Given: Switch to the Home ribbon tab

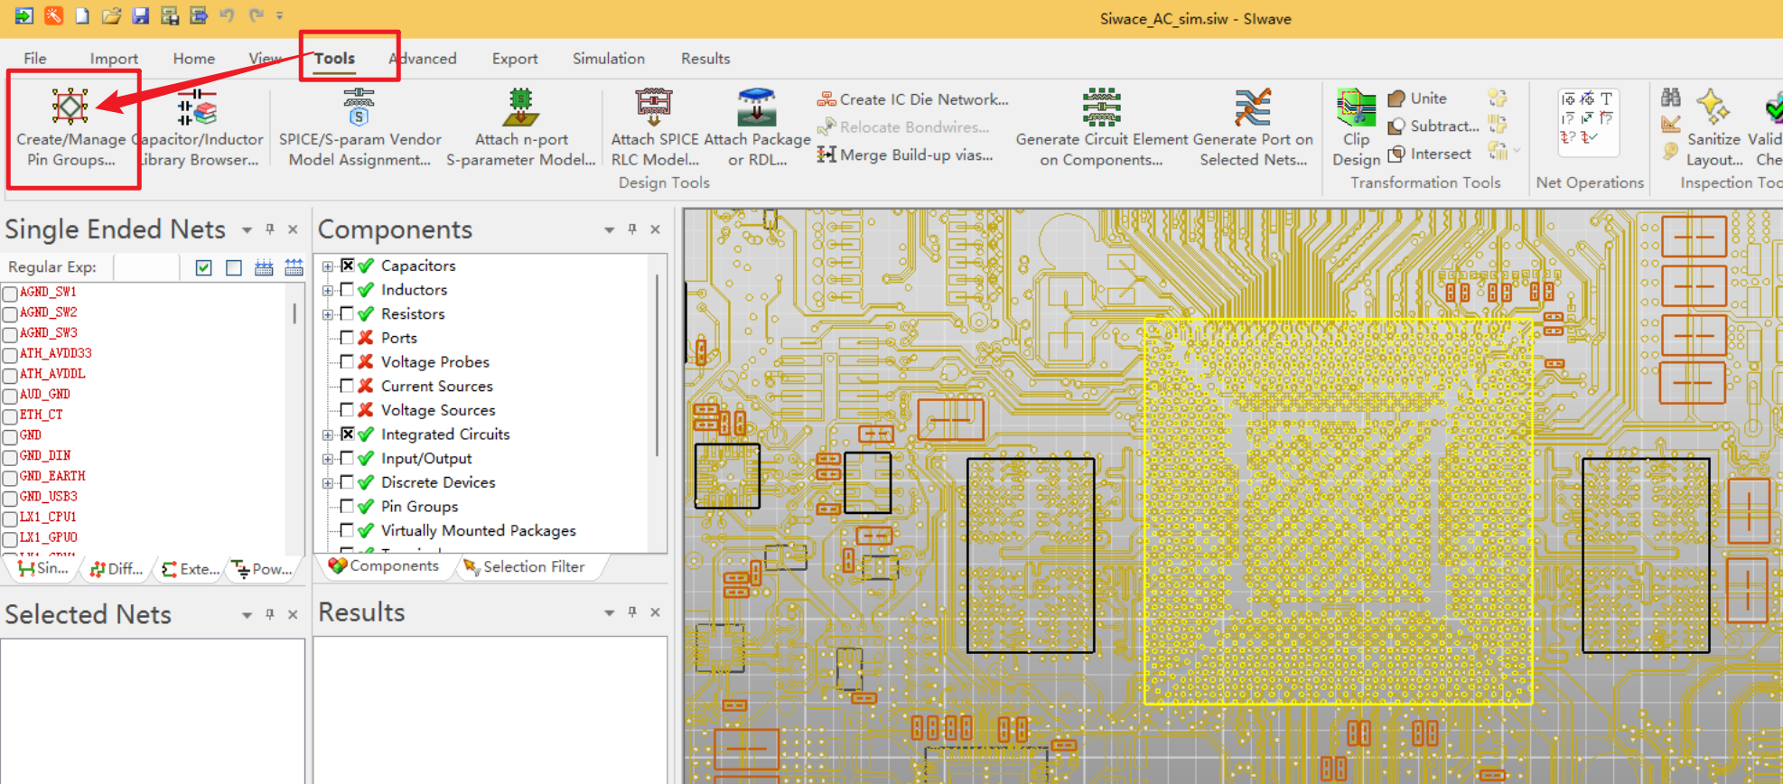Looking at the screenshot, I should (x=194, y=59).
